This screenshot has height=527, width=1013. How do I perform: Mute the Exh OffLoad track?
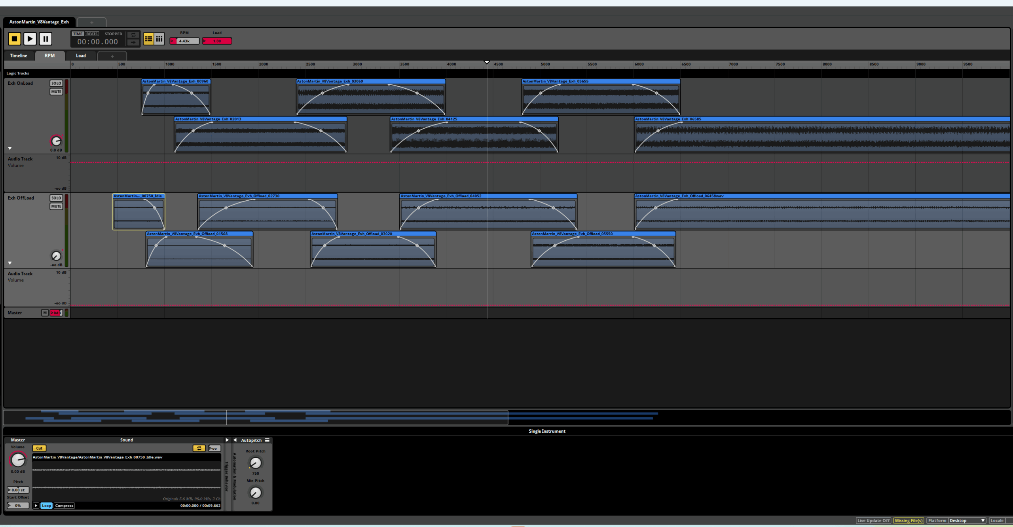(56, 206)
